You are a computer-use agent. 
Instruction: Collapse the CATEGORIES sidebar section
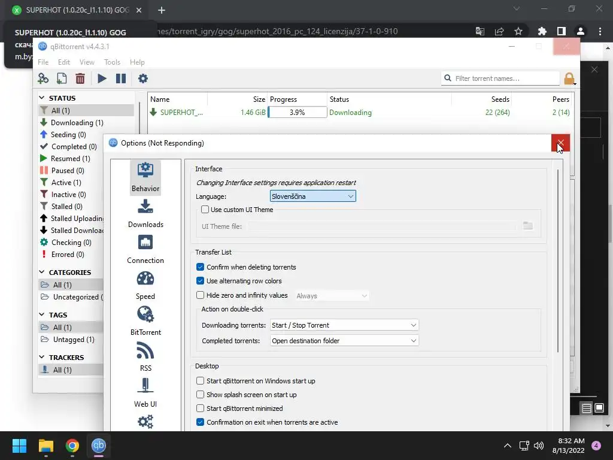tap(43, 272)
